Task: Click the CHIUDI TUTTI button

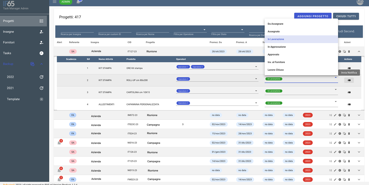Action: click(x=346, y=16)
